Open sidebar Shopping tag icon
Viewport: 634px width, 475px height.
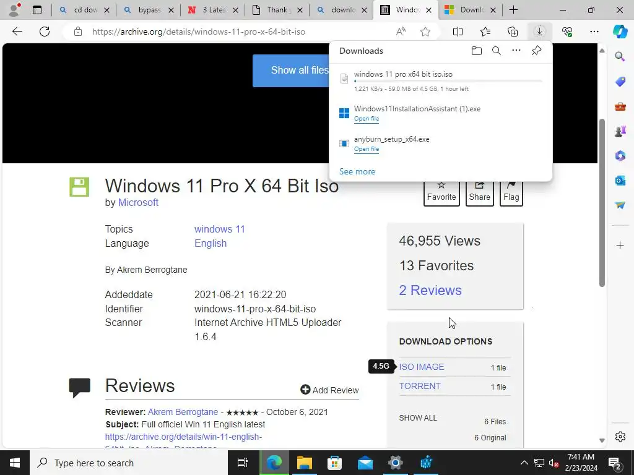pos(620,81)
